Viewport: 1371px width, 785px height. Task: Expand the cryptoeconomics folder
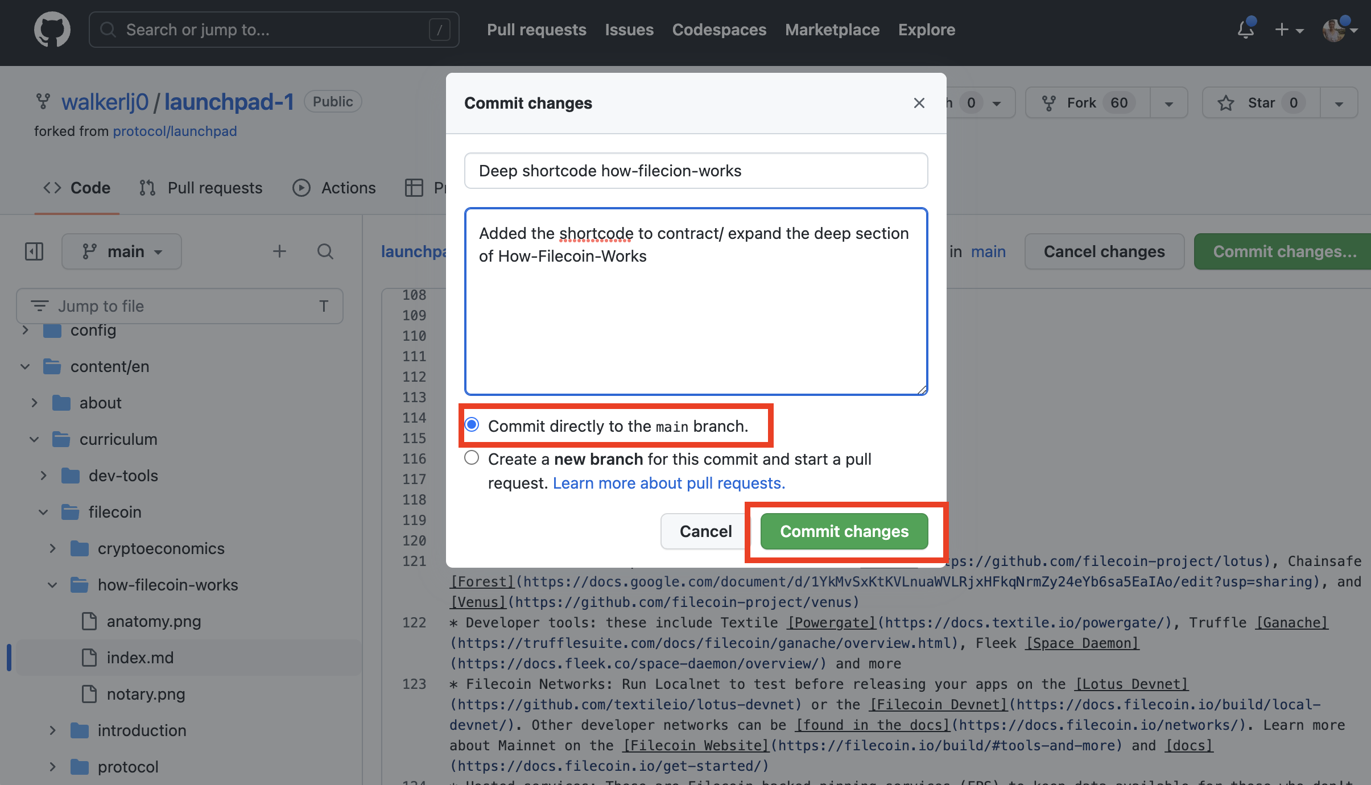click(x=52, y=548)
